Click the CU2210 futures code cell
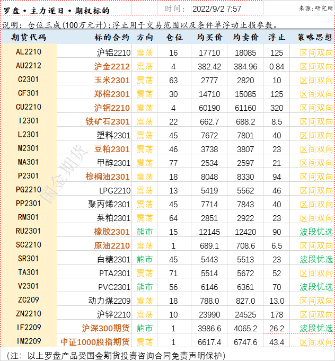Image resolution: width=335 pixels, height=361 pixels. (x=29, y=107)
